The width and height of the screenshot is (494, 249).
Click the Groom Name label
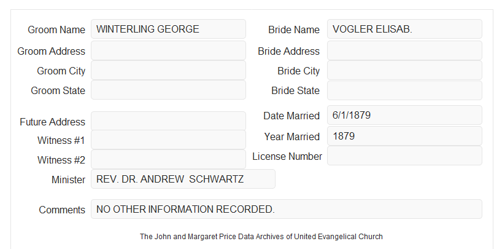click(x=56, y=30)
